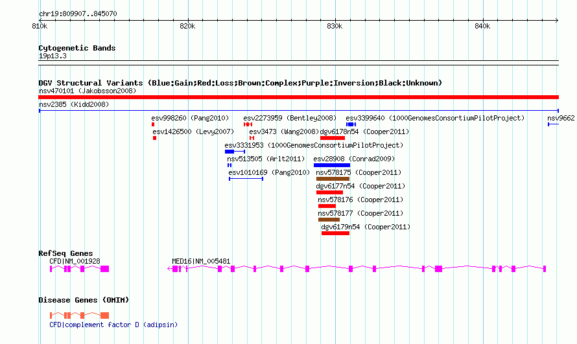Image resolution: width=577 pixels, height=344 pixels.
Task: Open the nsv513505 (Arlt2011) variant label
Action: [x=266, y=159]
